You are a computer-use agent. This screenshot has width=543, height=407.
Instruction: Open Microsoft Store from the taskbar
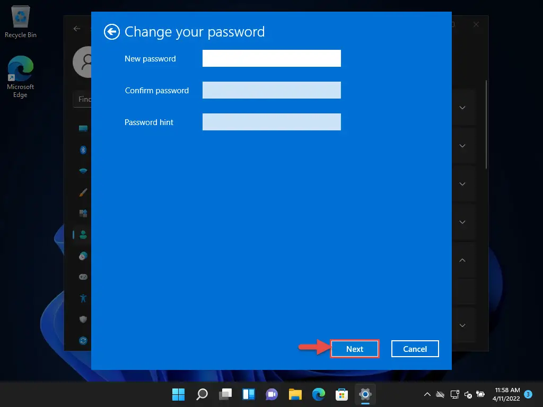tap(341, 394)
